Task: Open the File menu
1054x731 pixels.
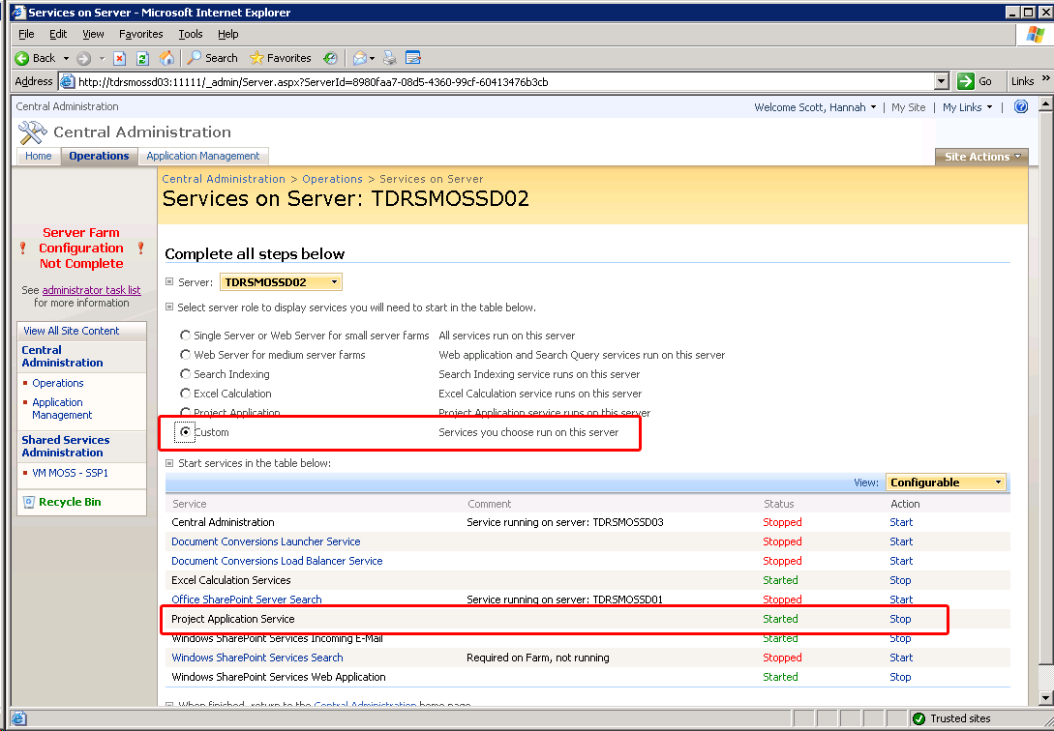Action: click(x=26, y=34)
